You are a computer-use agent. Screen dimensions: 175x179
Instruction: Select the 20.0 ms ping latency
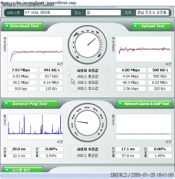19,149
